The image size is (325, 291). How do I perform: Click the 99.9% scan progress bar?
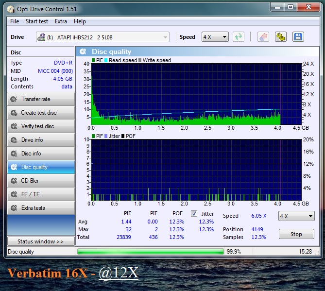pos(151,252)
